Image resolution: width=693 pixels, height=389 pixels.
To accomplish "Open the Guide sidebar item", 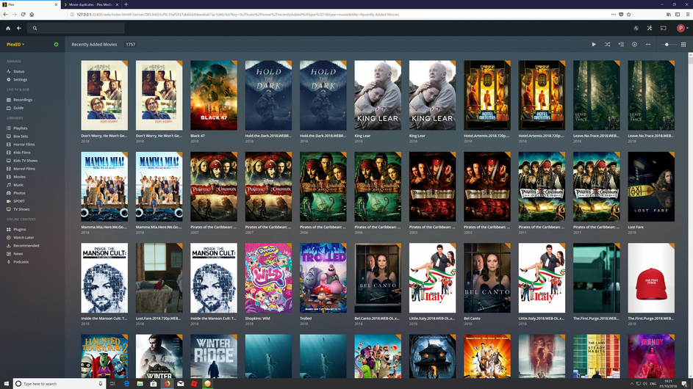I will click(18, 108).
